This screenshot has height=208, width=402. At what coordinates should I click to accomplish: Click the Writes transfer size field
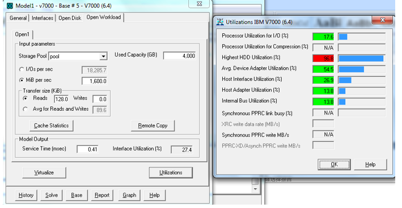point(100,99)
